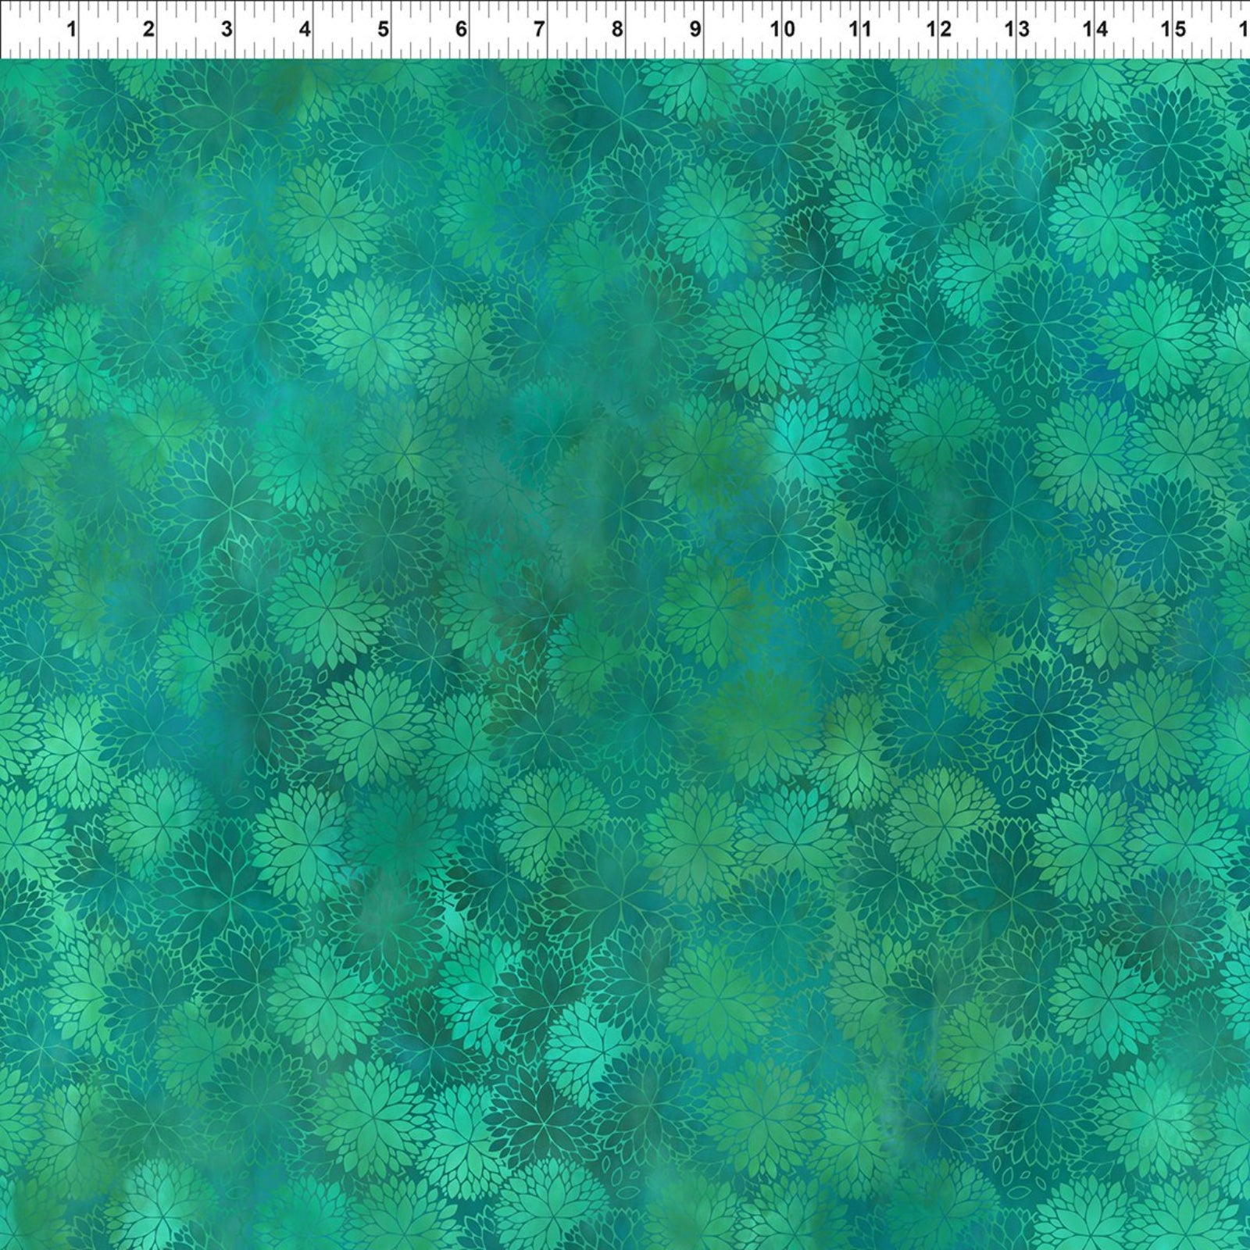Viewport: 1250px width, 1250px height.
Task: Pick the ruler number 4
Action: coord(305,30)
